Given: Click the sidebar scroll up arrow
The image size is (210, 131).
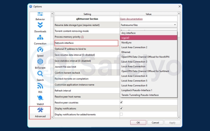Looking at the screenshot, I should pyautogui.click(x=52, y=13).
